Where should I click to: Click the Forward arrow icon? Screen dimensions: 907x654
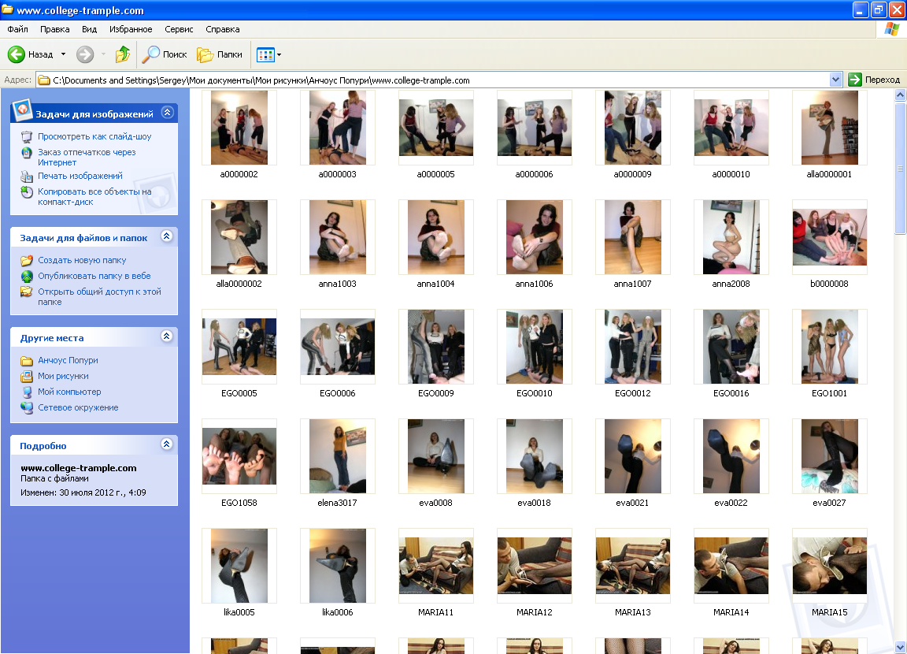coord(85,54)
